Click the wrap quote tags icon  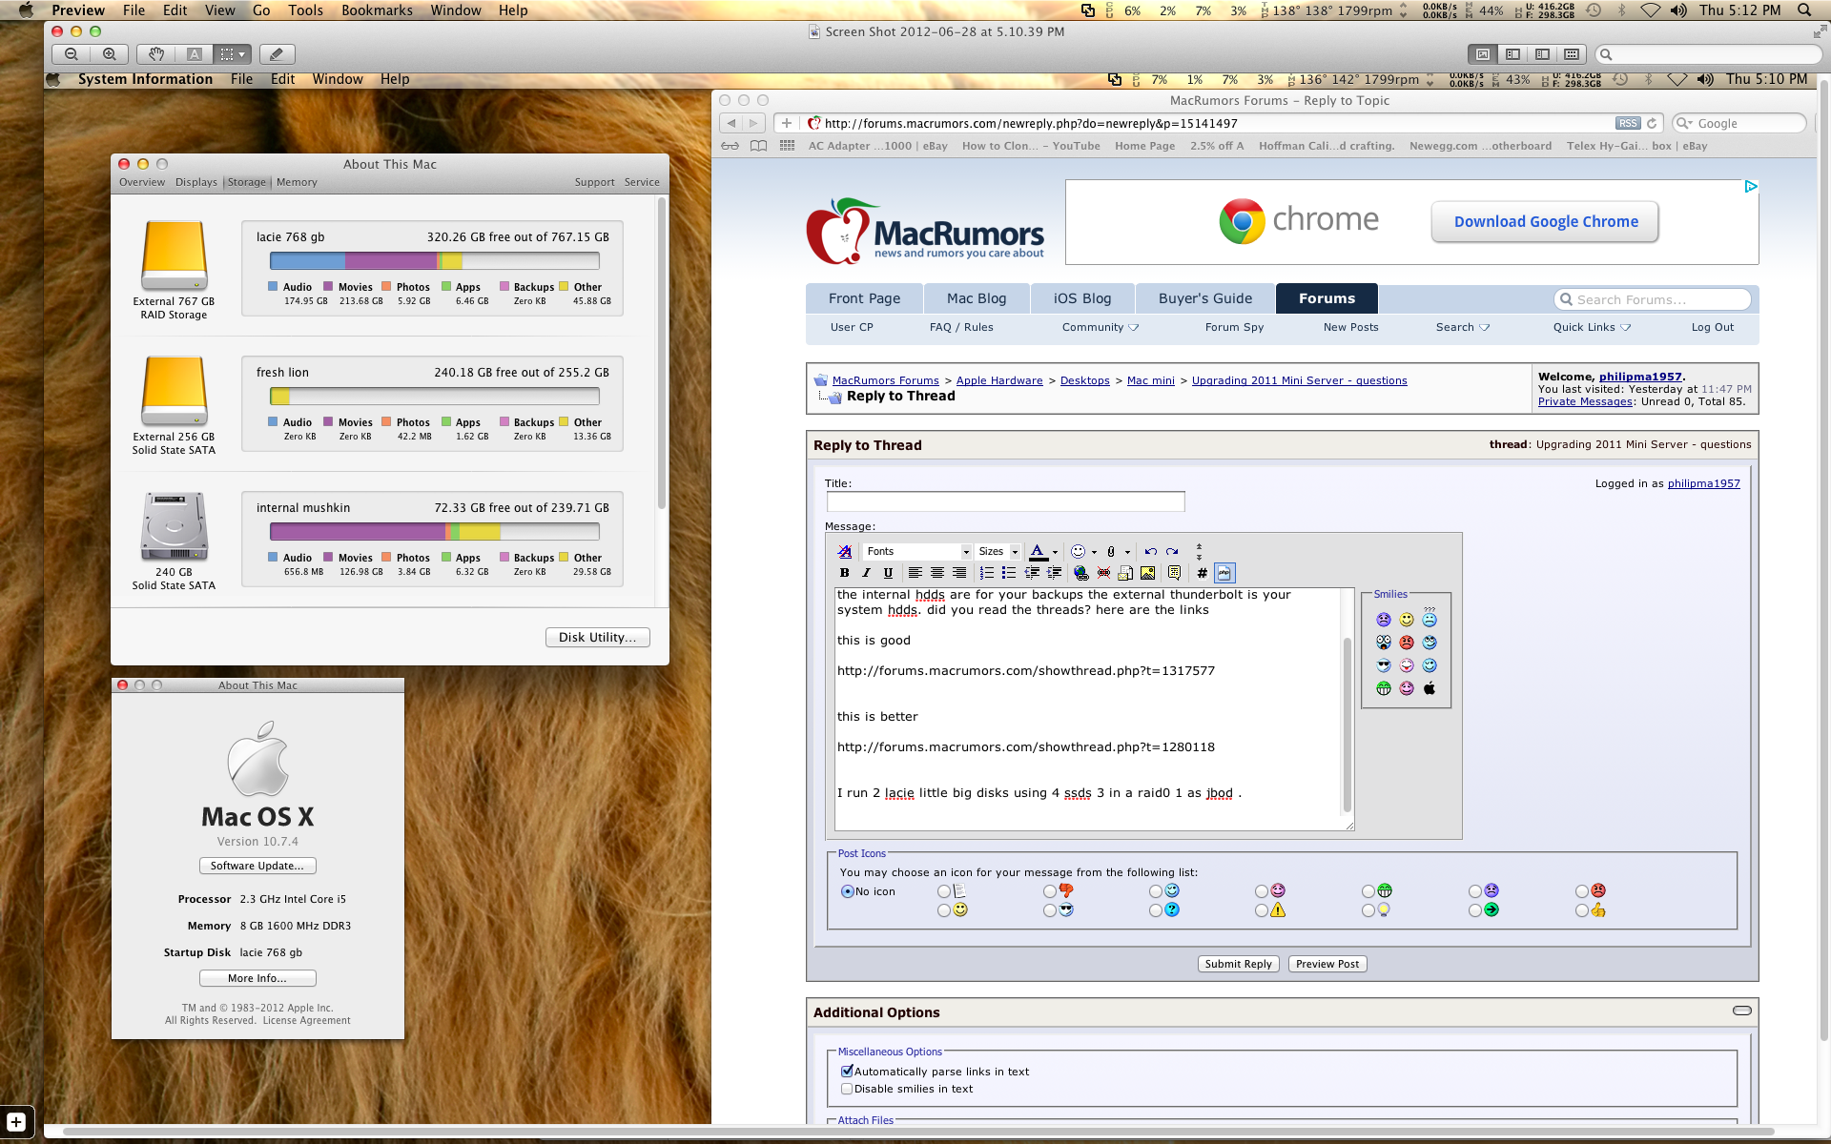click(1174, 573)
